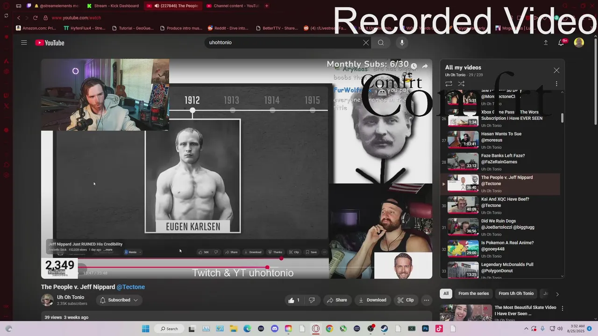Select the From the series chip

(x=473, y=294)
